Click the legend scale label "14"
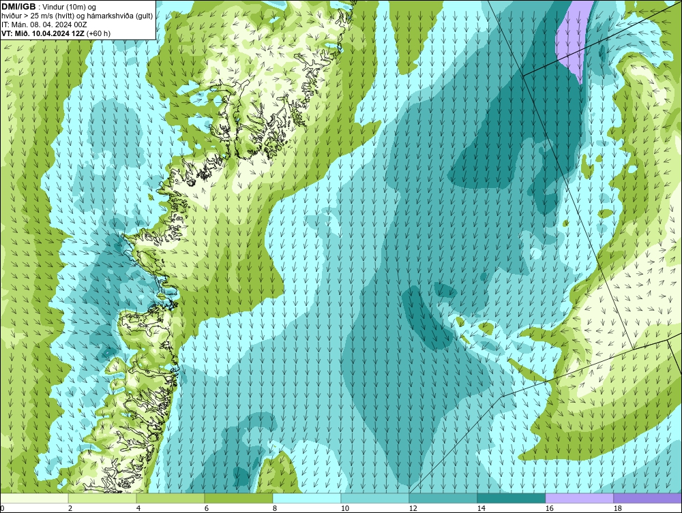 tap(481, 508)
